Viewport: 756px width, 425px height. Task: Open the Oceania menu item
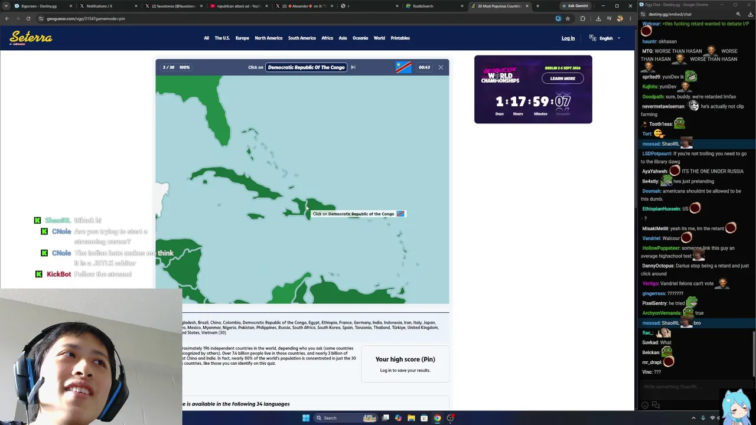click(360, 38)
